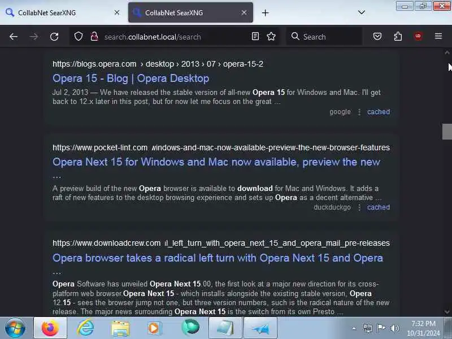Open the Firefox hamburger menu

(438, 36)
